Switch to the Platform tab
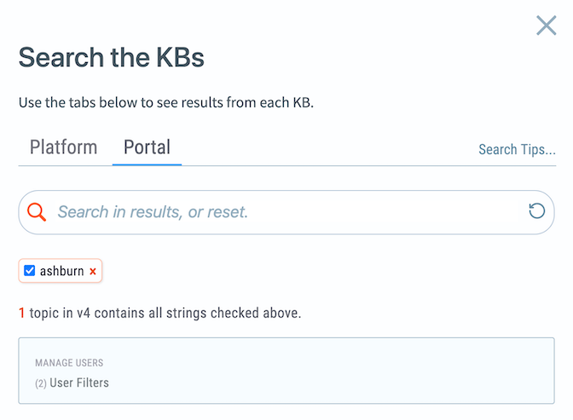Screen dimensions: 573x420 (63, 147)
